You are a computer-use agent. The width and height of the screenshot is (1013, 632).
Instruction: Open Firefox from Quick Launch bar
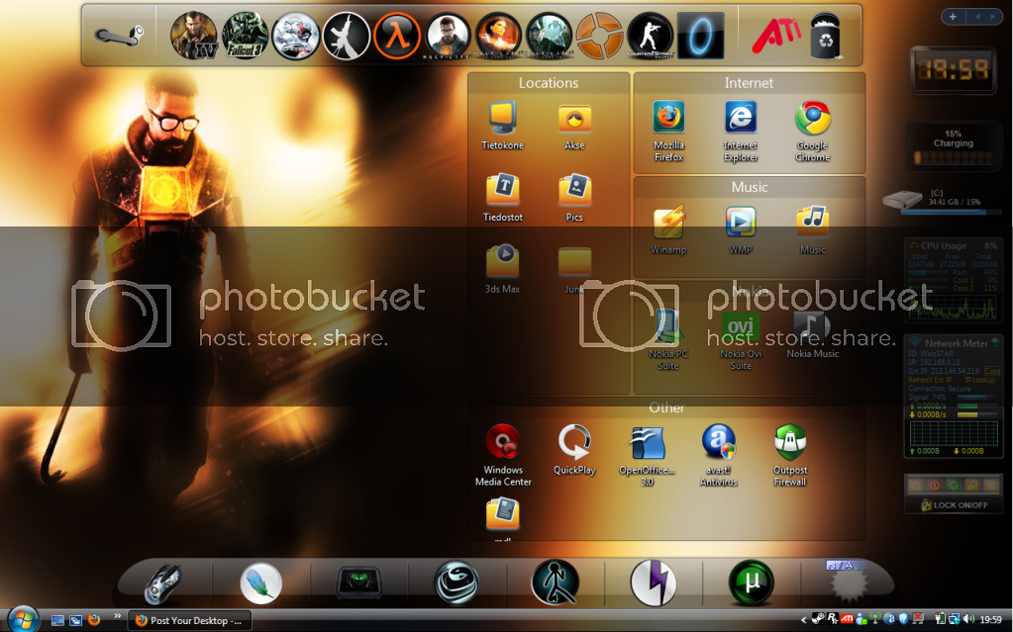[x=94, y=620]
